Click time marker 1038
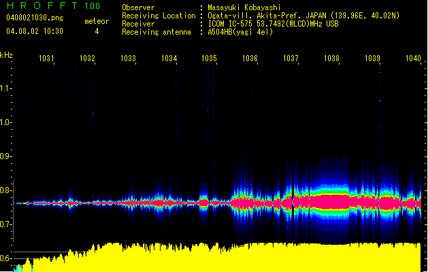This screenshot has height=272, width=428. tap(331, 58)
